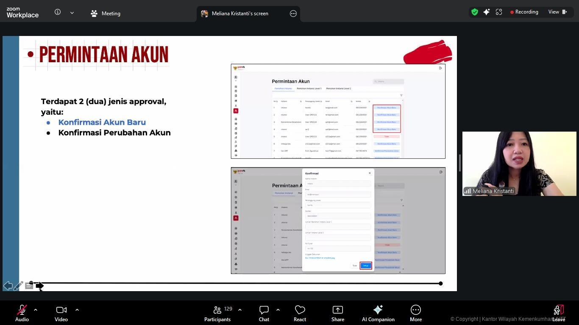Unmute the microphone with the Audio button
This screenshot has height=325, width=579.
(22, 313)
